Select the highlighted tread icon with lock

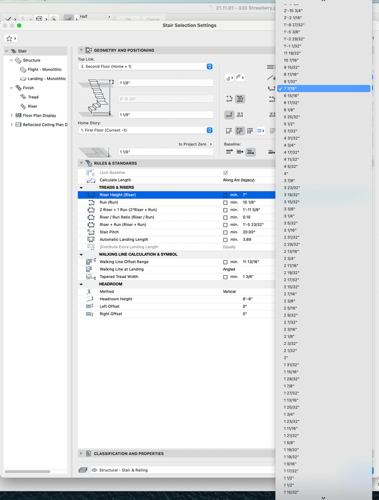(240, 99)
